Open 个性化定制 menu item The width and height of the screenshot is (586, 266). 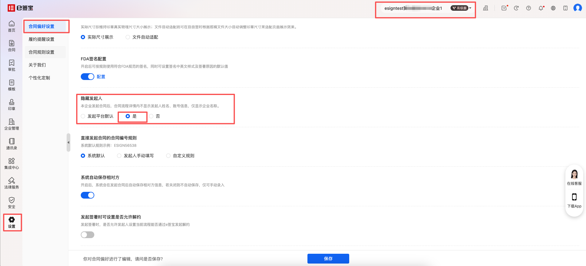[x=45, y=78]
